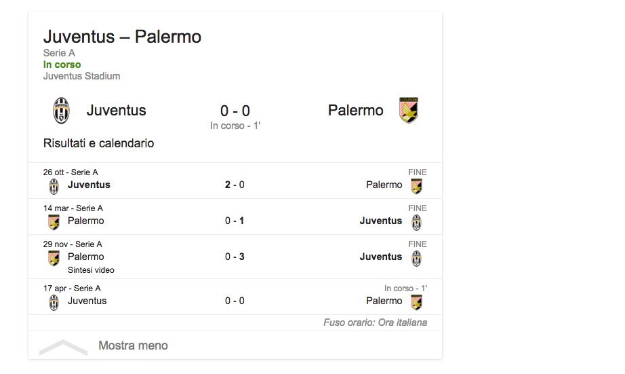Click the Risultati e calendario heading

pyautogui.click(x=98, y=143)
